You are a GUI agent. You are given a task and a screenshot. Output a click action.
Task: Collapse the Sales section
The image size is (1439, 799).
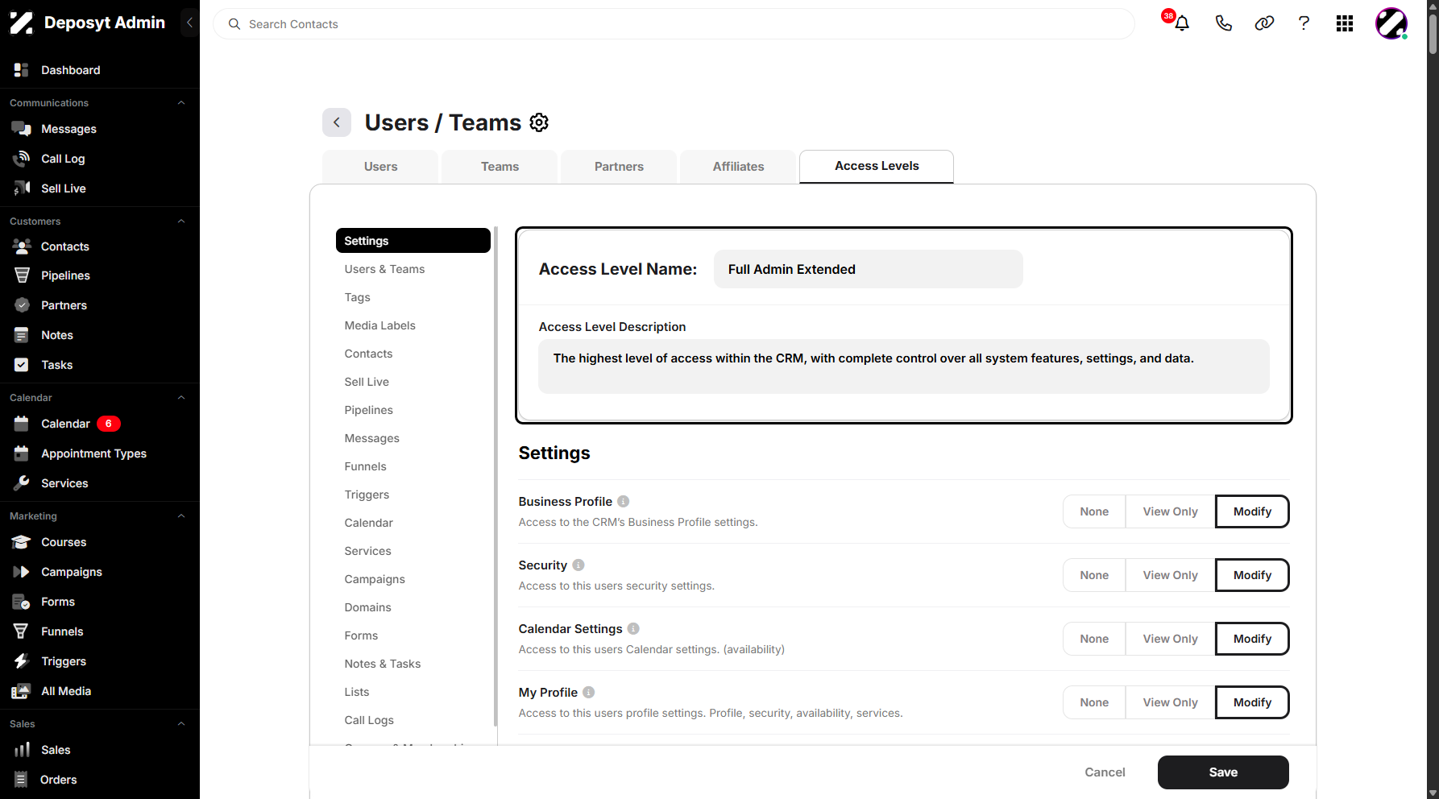pyautogui.click(x=181, y=724)
